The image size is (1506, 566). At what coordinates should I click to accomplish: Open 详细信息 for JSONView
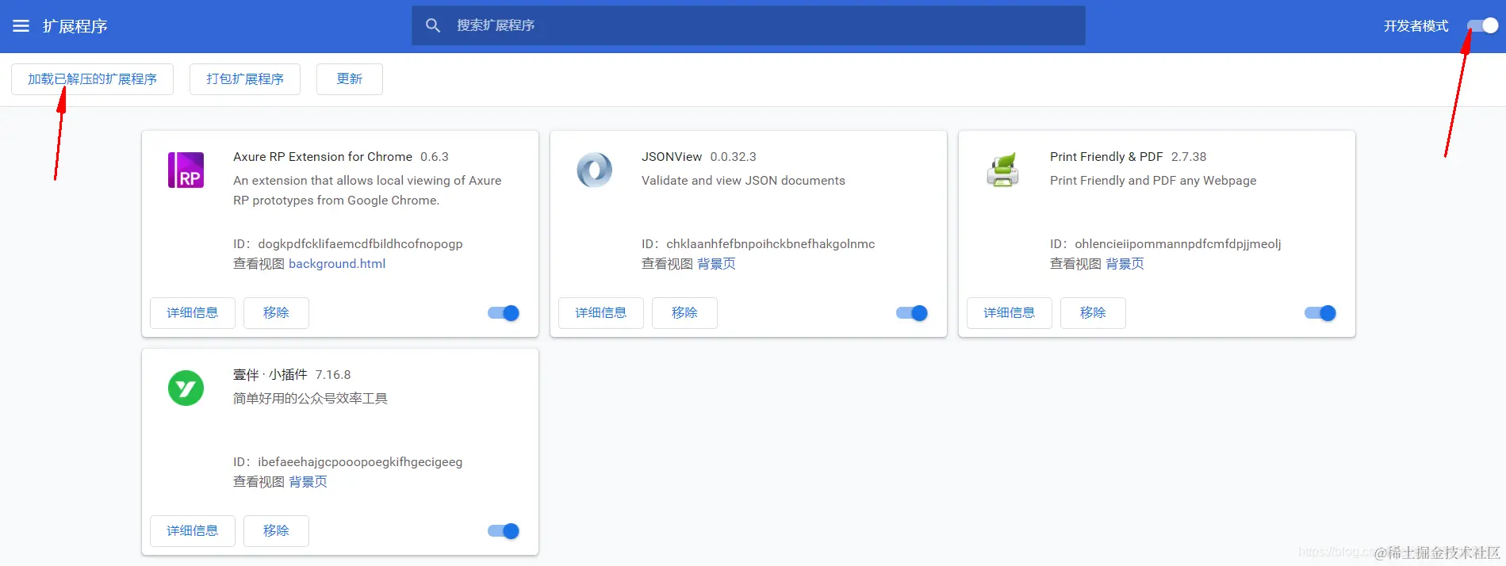[601, 313]
